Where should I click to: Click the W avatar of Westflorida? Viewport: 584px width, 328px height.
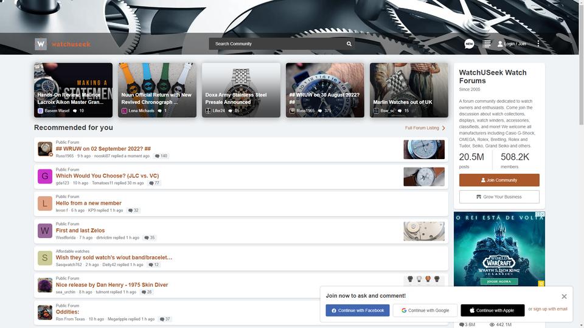44,231
